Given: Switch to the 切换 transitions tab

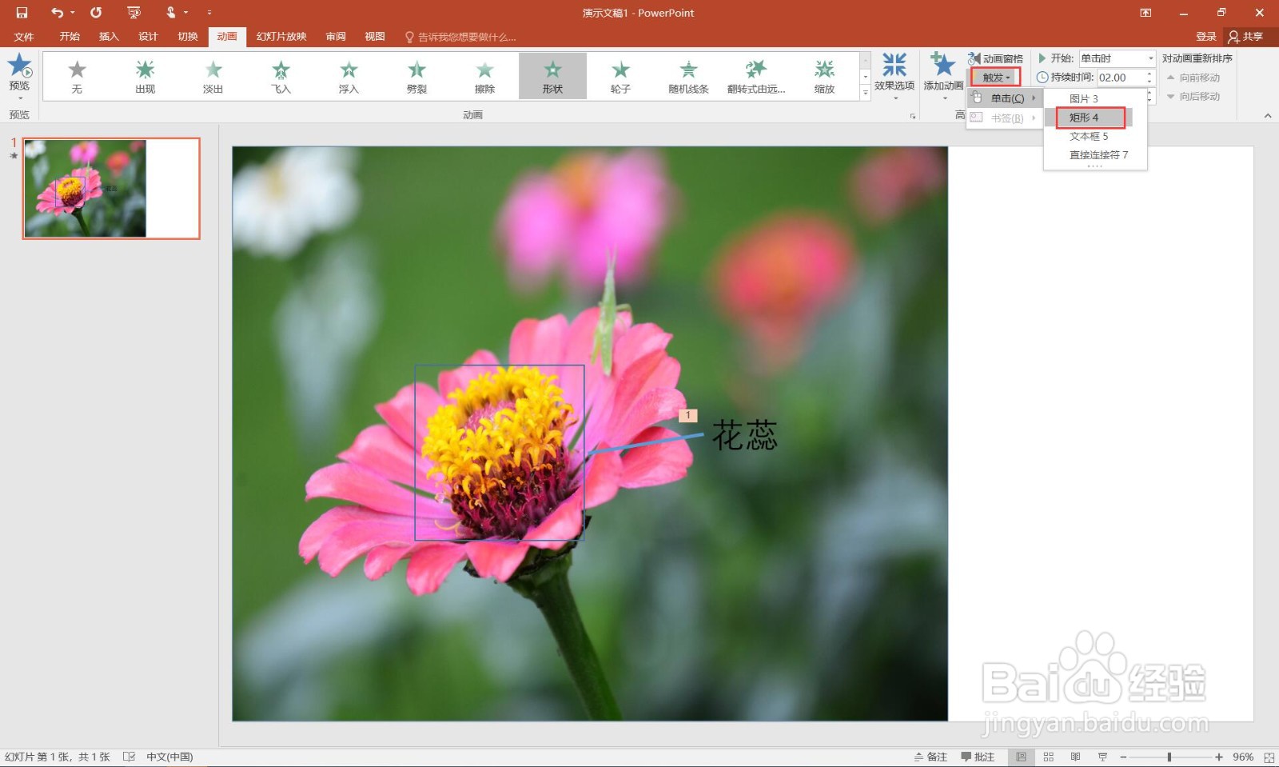Looking at the screenshot, I should [188, 37].
